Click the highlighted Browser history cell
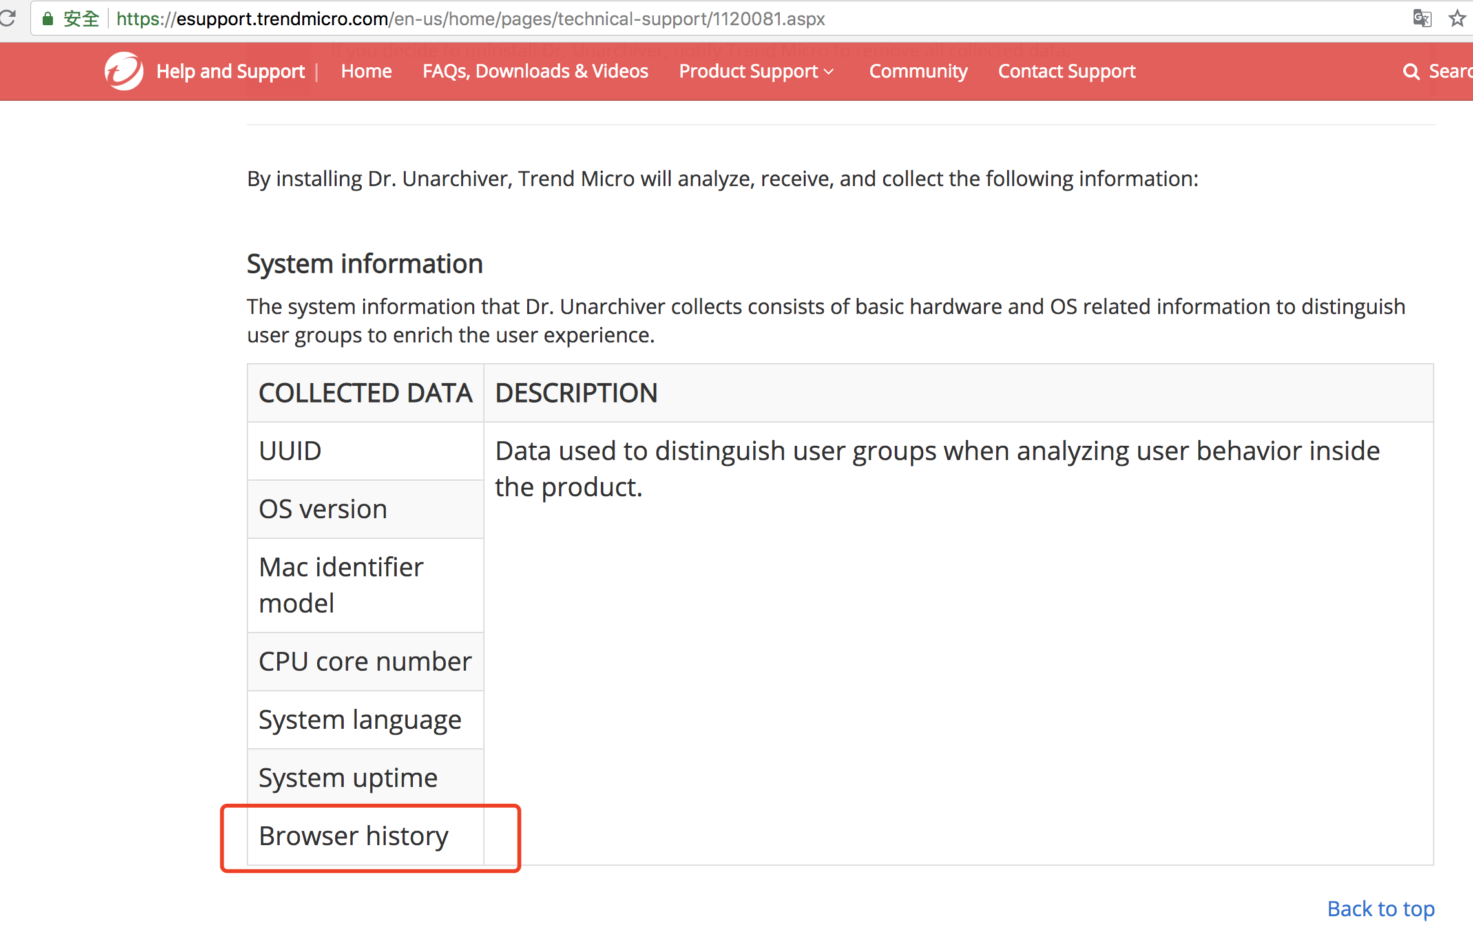 353,836
